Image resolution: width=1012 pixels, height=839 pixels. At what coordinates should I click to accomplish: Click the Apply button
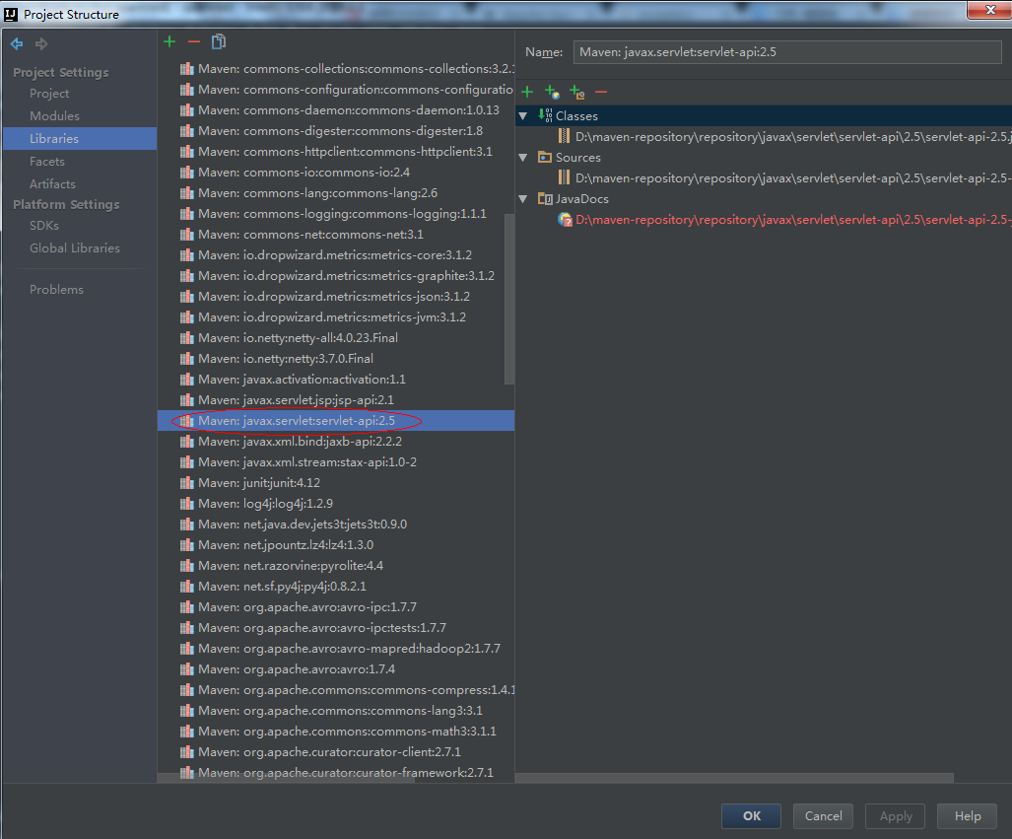point(895,816)
